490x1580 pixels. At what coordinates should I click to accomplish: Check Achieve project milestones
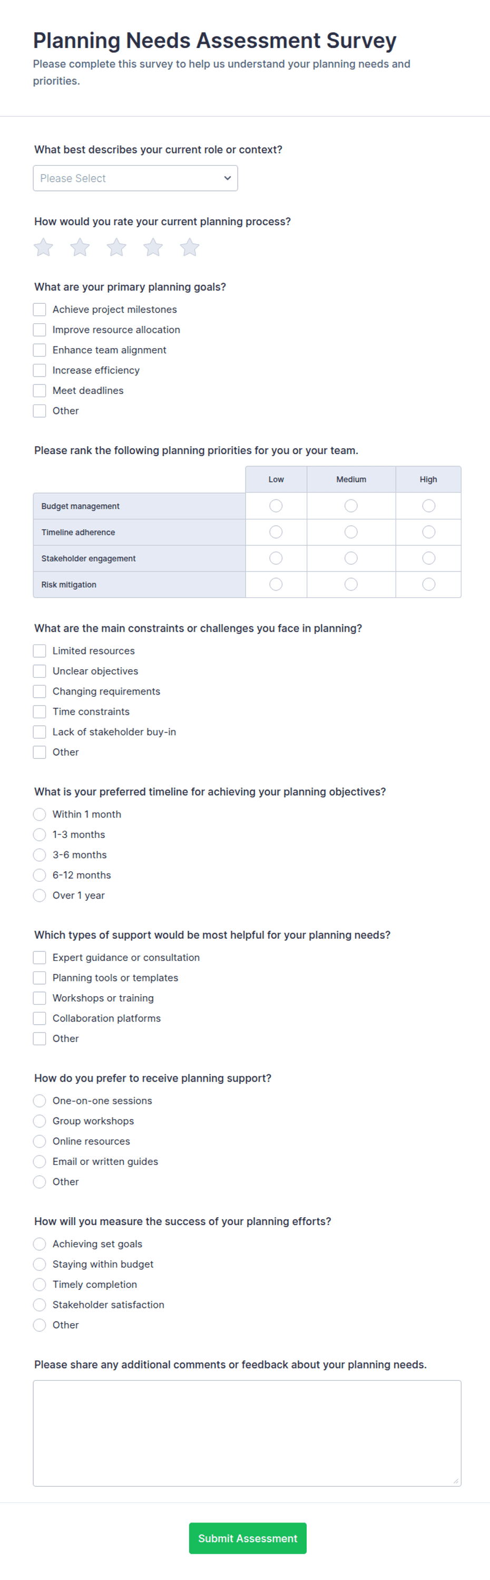40,309
